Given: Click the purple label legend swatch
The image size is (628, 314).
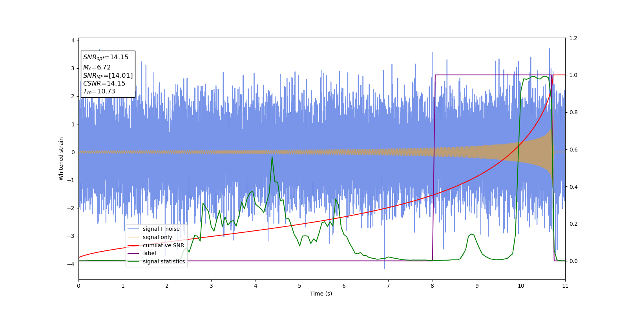Looking at the screenshot, I should [133, 254].
